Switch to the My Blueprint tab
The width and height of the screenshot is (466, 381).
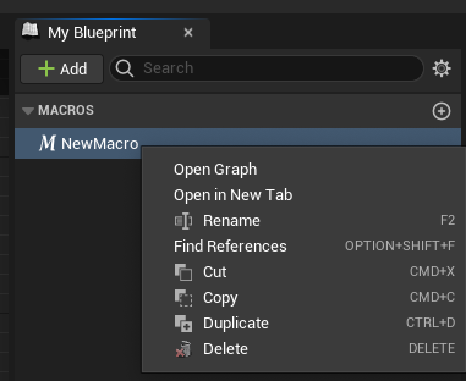tap(92, 33)
